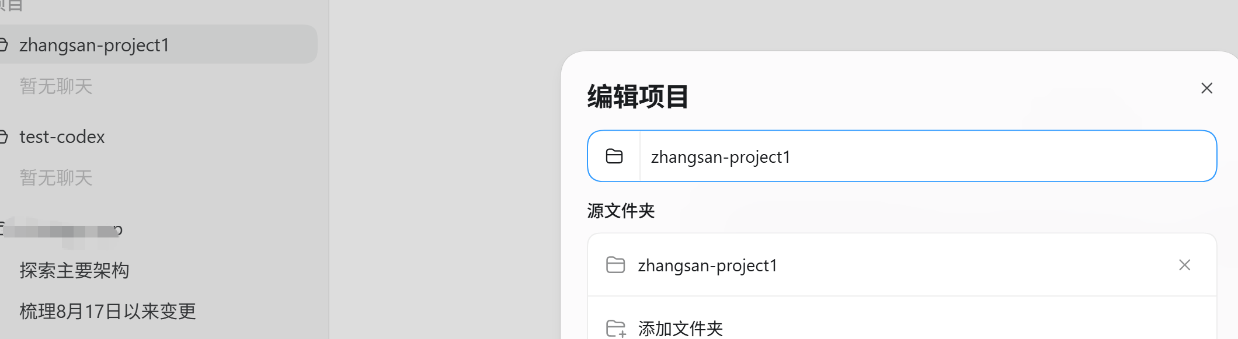Click the 编辑项目 dialog title
1238x339 pixels.
(638, 96)
